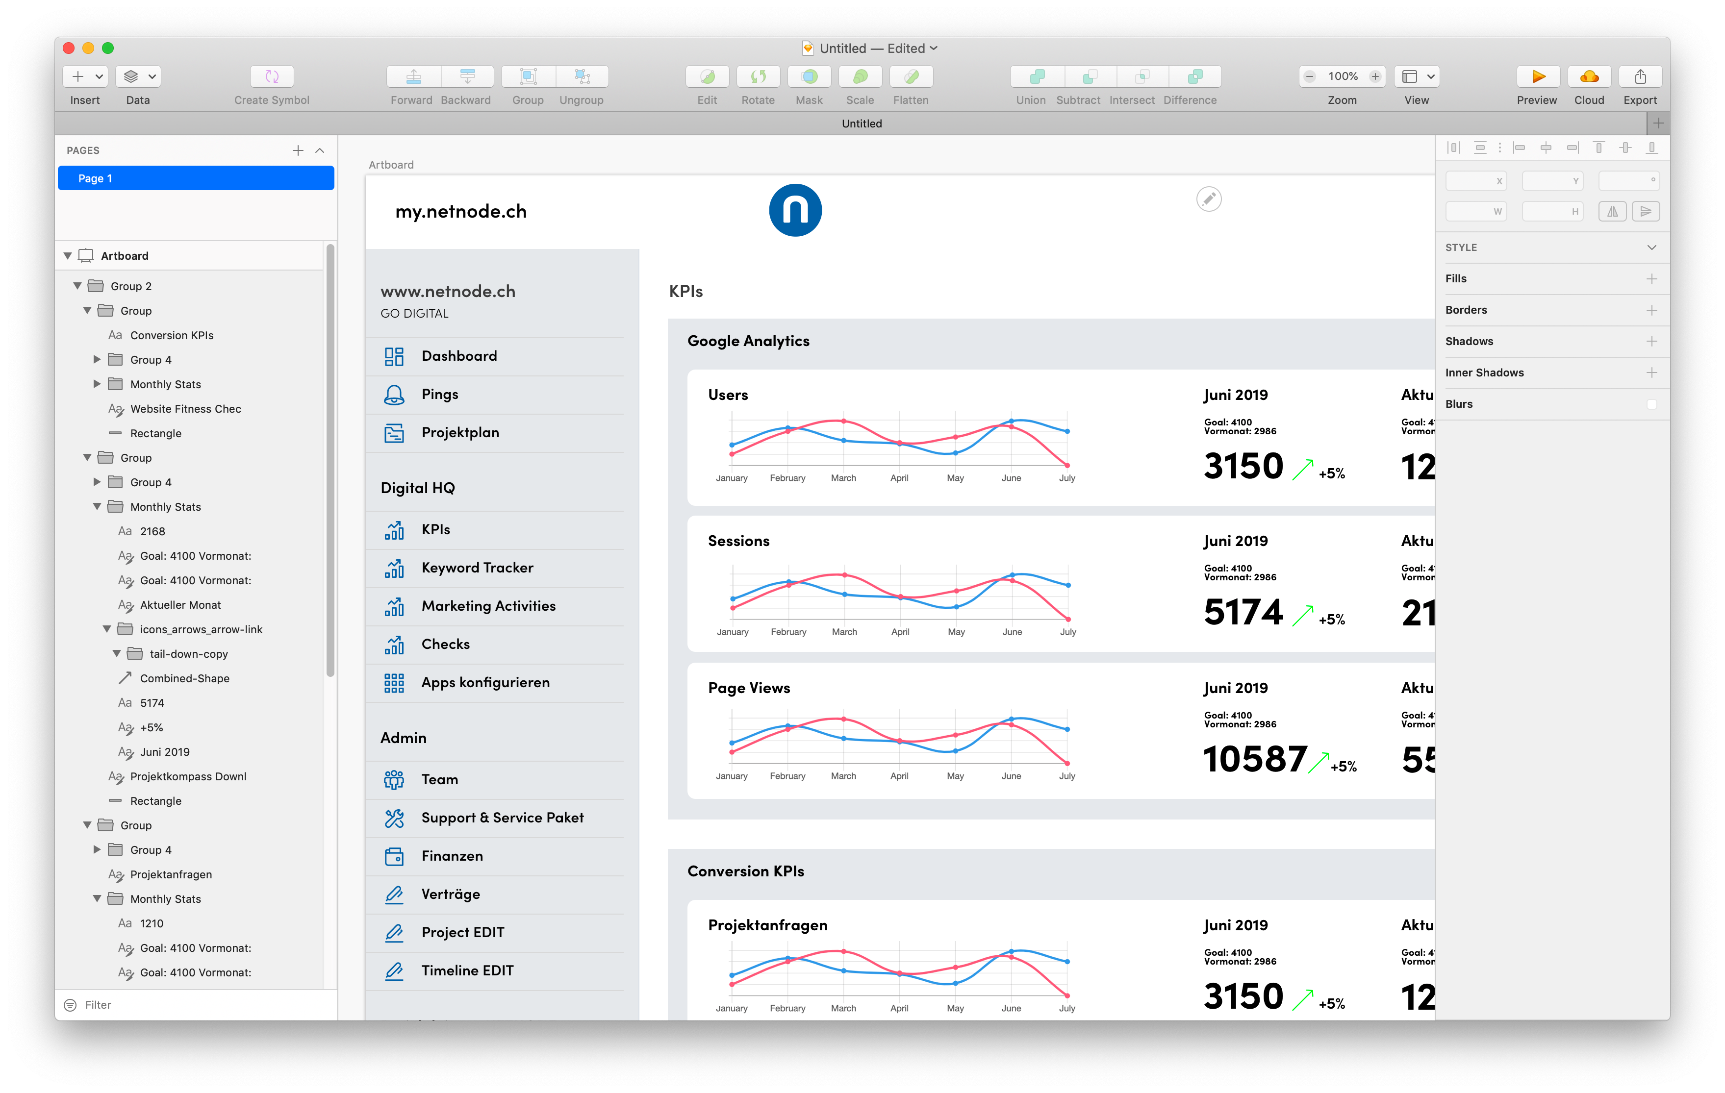This screenshot has height=1093, width=1725.
Task: Open the View dropdown arrow
Action: point(1431,76)
